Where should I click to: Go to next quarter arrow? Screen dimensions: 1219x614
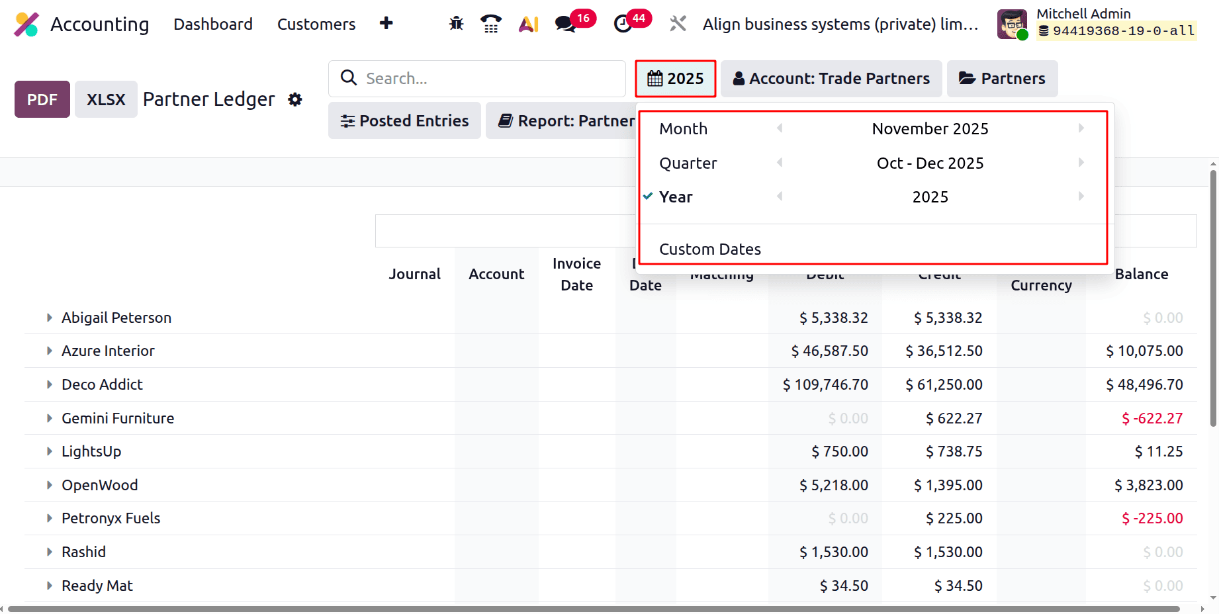1081,163
